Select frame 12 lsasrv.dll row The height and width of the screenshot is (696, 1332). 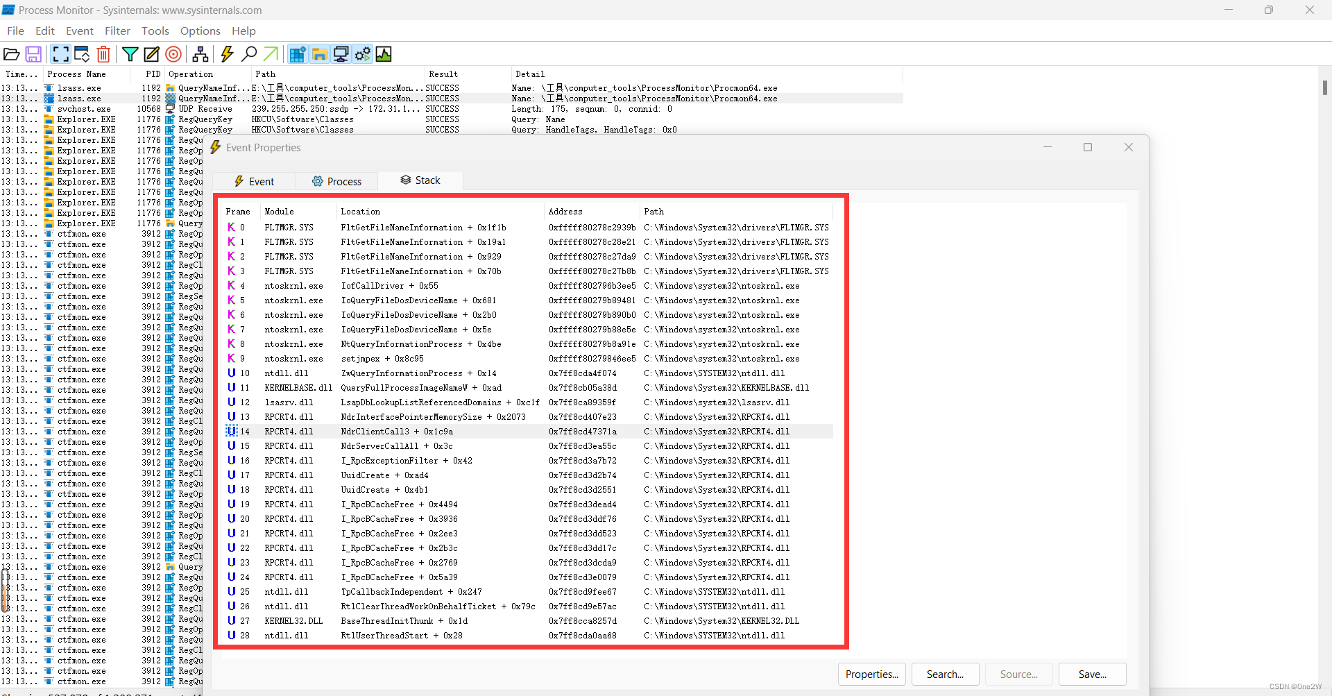[527, 402]
